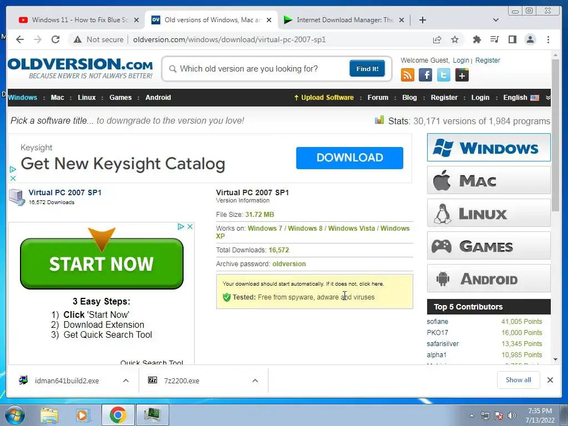The image size is (568, 426).
Task: Select the Games category sidebar button
Action: coord(489,246)
